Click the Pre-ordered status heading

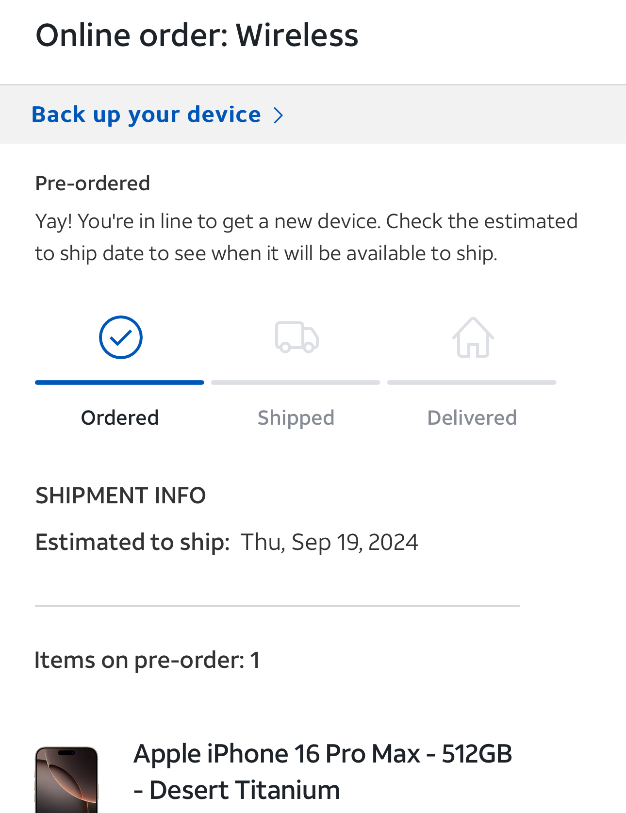93,183
